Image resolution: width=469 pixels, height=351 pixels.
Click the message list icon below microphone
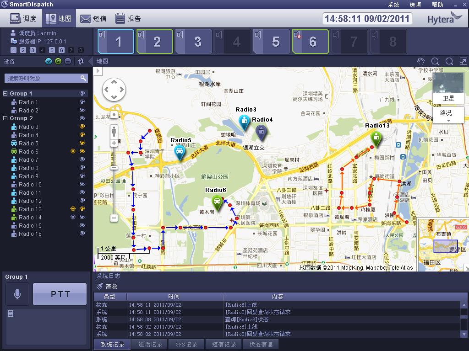[x=11, y=314]
